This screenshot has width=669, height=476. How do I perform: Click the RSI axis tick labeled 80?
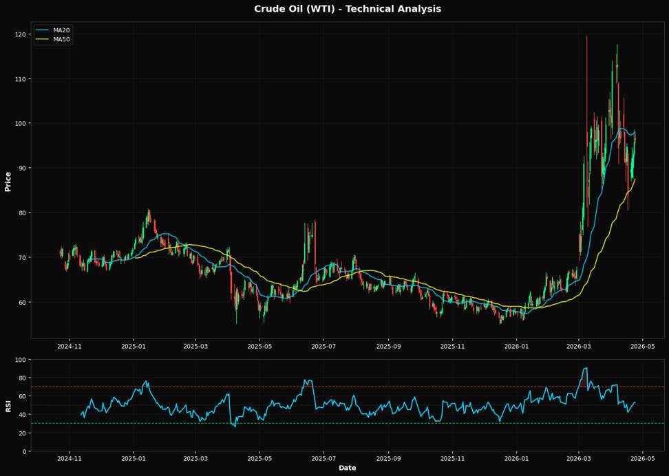pos(23,378)
